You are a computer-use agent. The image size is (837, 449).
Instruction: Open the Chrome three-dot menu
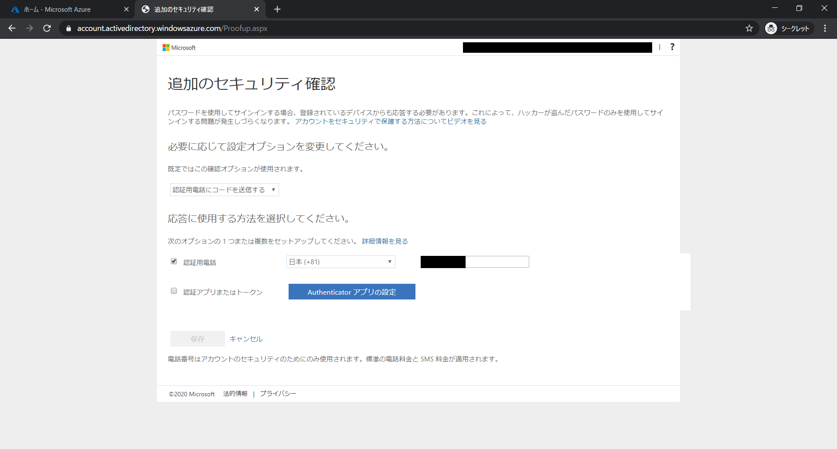(825, 28)
